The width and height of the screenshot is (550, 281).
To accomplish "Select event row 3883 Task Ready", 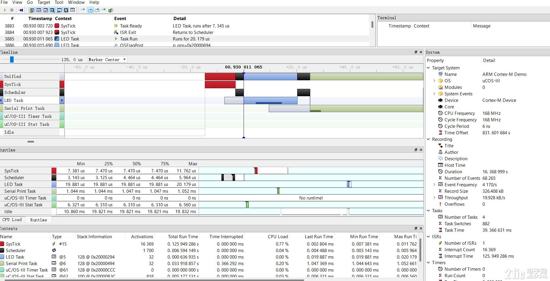I will click(x=185, y=26).
